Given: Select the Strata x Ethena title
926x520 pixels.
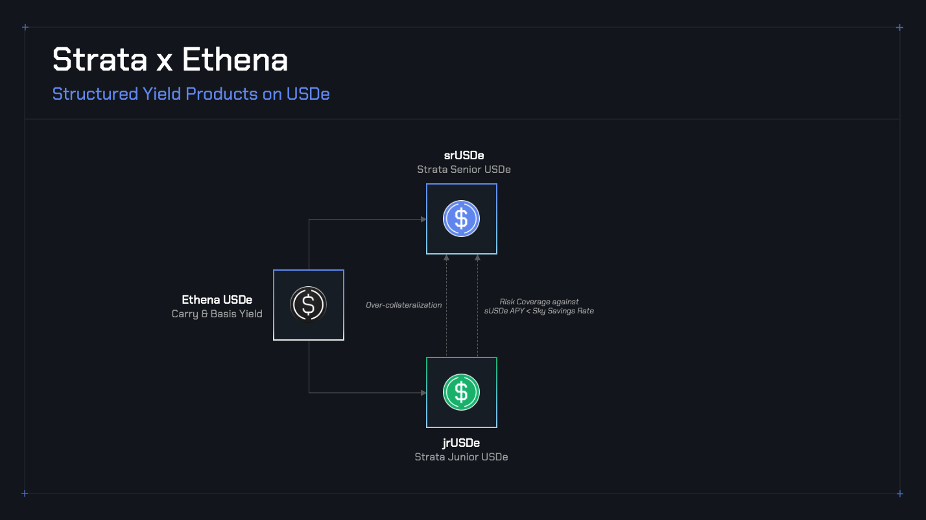Looking at the screenshot, I should tap(170, 60).
